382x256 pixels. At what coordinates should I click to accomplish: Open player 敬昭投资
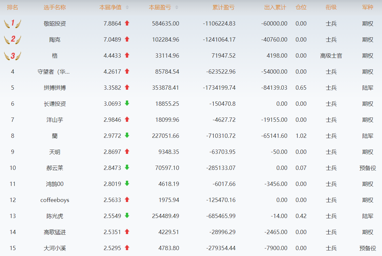coord(55,24)
